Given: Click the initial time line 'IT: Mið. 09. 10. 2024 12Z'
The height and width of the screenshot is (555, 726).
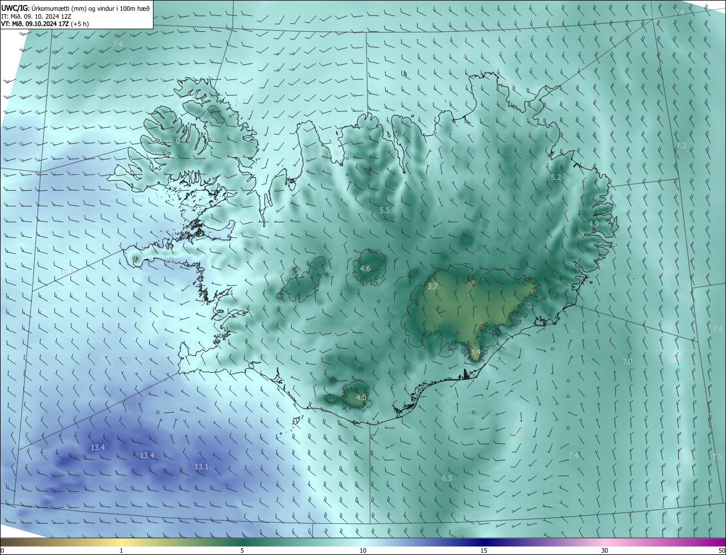Looking at the screenshot, I should (x=36, y=16).
